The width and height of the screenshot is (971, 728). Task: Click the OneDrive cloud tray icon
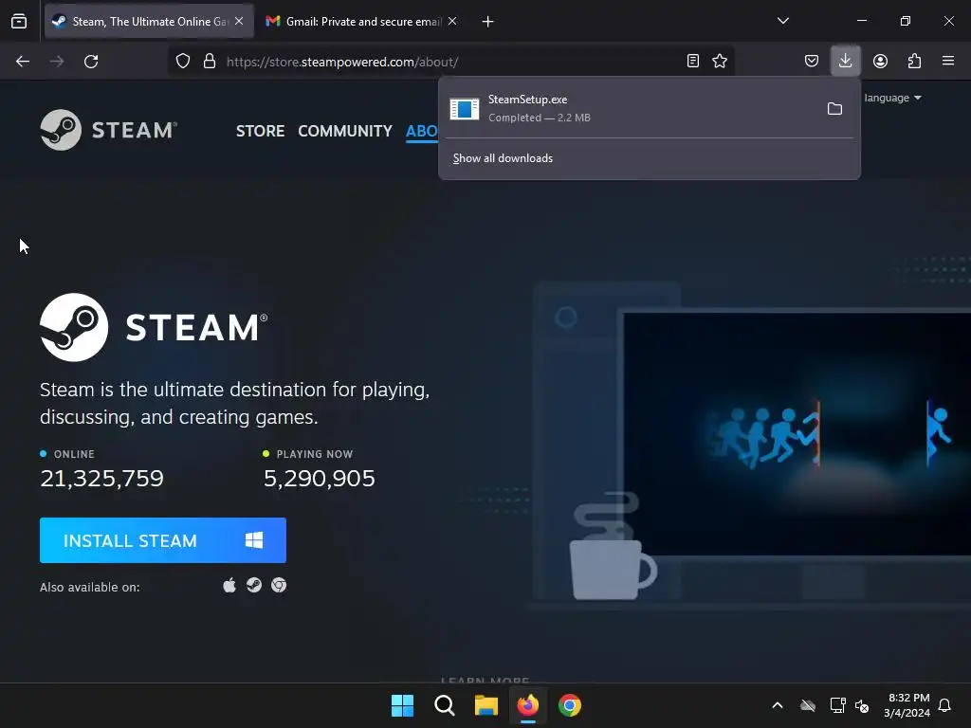coord(808,705)
